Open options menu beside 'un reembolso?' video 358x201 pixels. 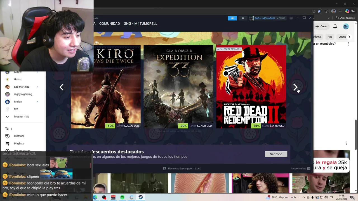click(x=348, y=44)
